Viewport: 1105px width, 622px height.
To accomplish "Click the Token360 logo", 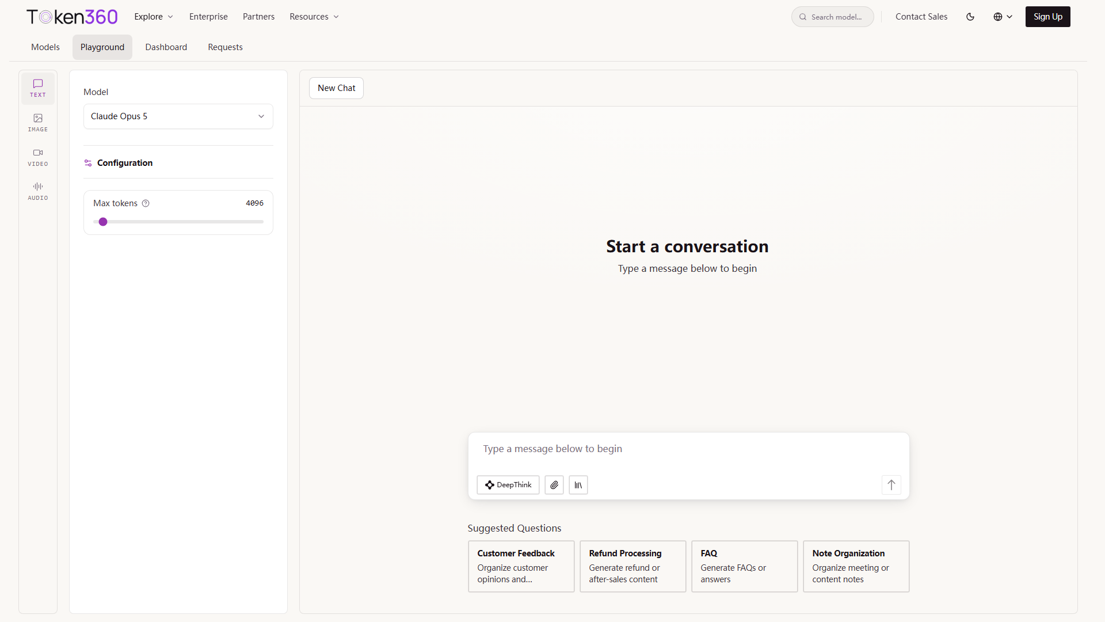I will 72,17.
